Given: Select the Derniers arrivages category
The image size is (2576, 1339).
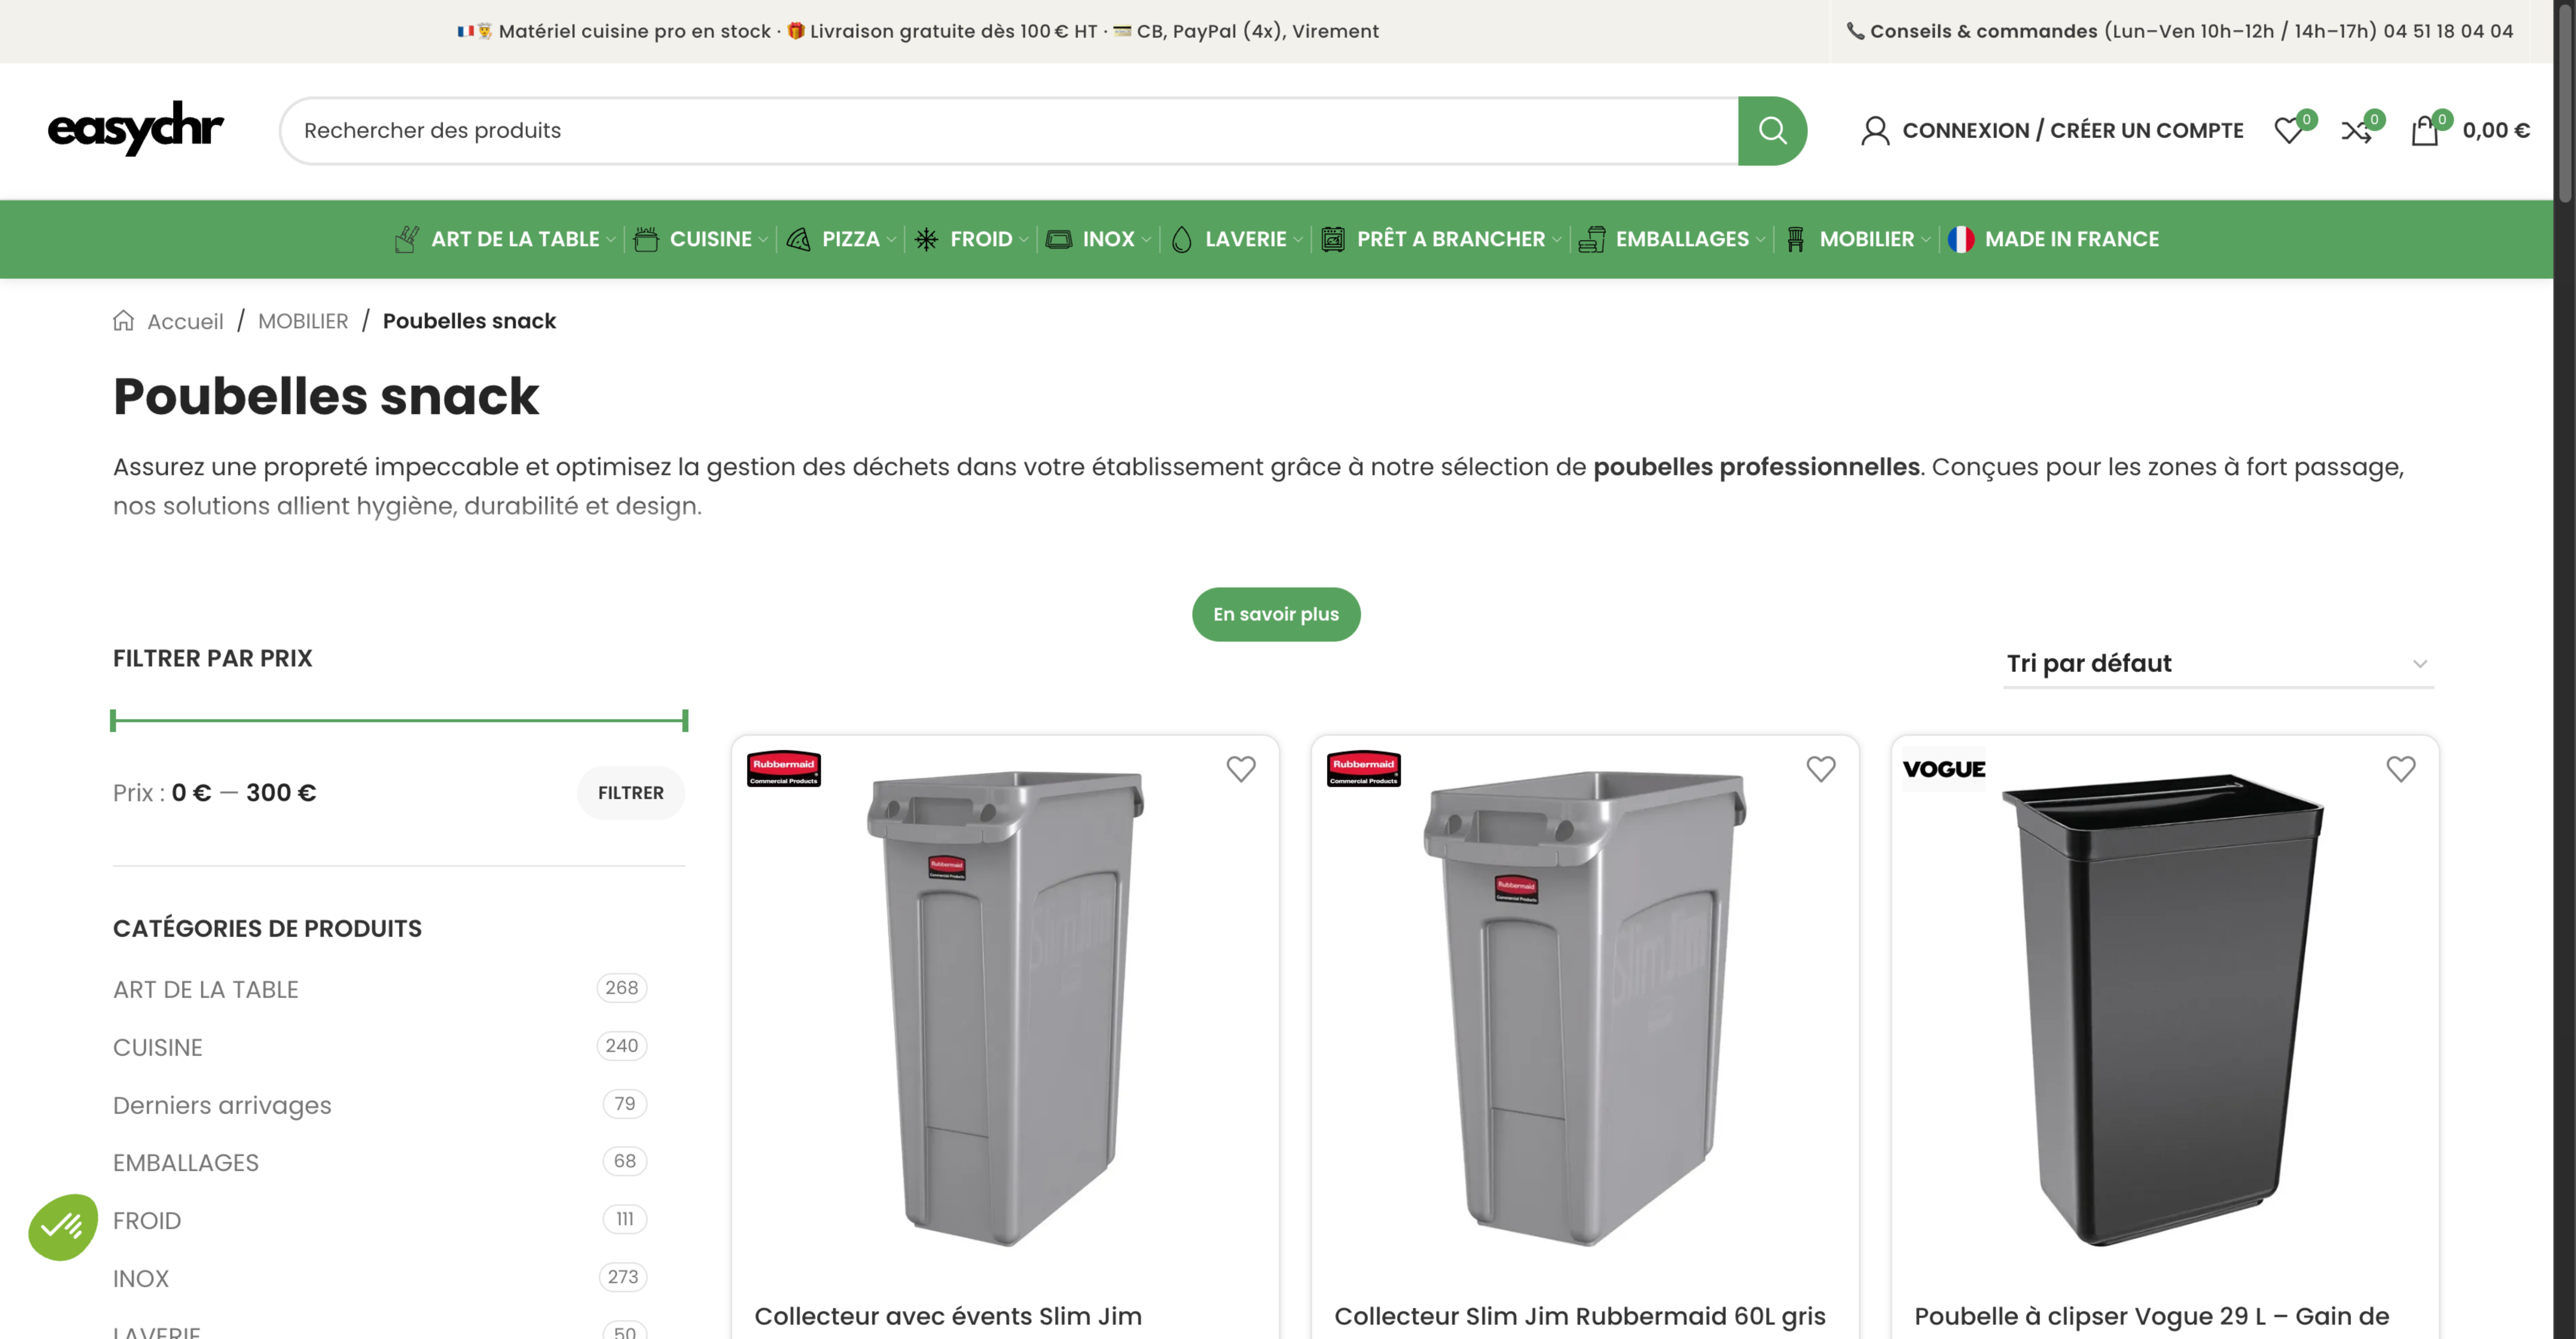Looking at the screenshot, I should click(x=222, y=1105).
